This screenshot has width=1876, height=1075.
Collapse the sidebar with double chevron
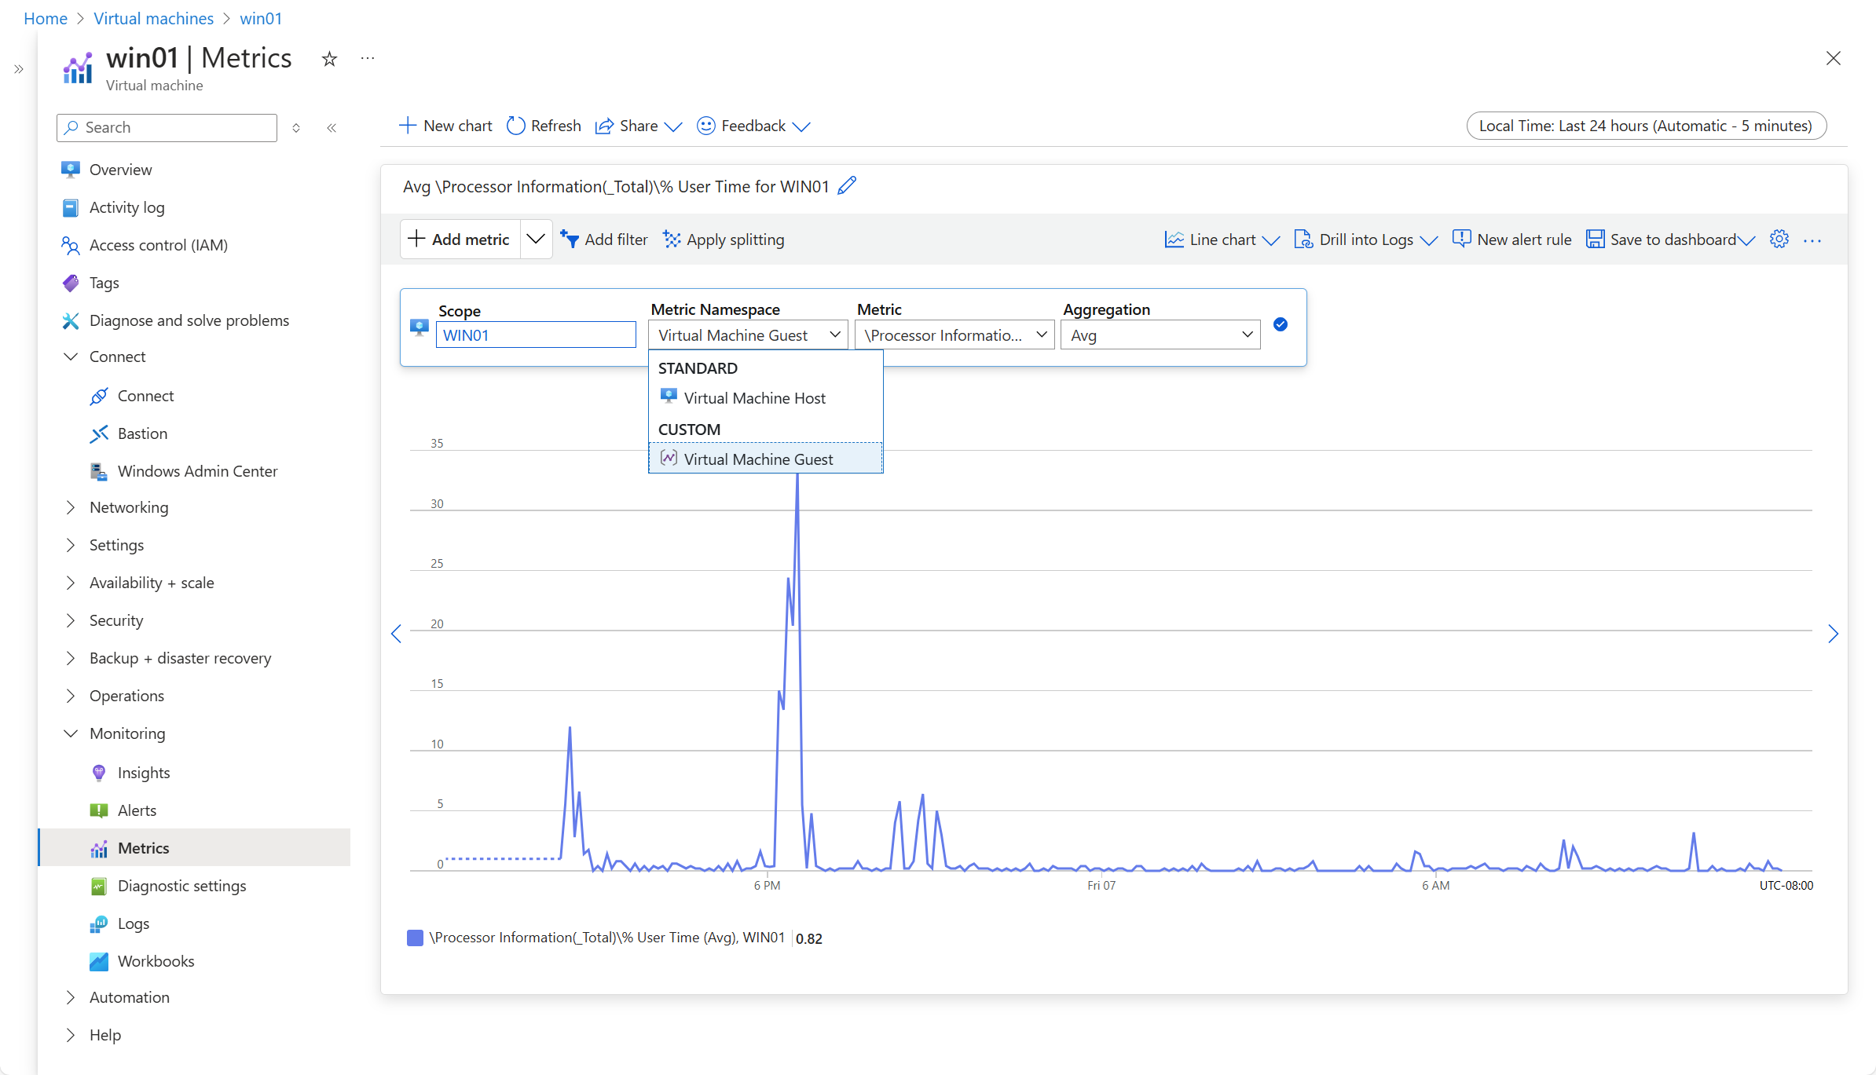[332, 127]
